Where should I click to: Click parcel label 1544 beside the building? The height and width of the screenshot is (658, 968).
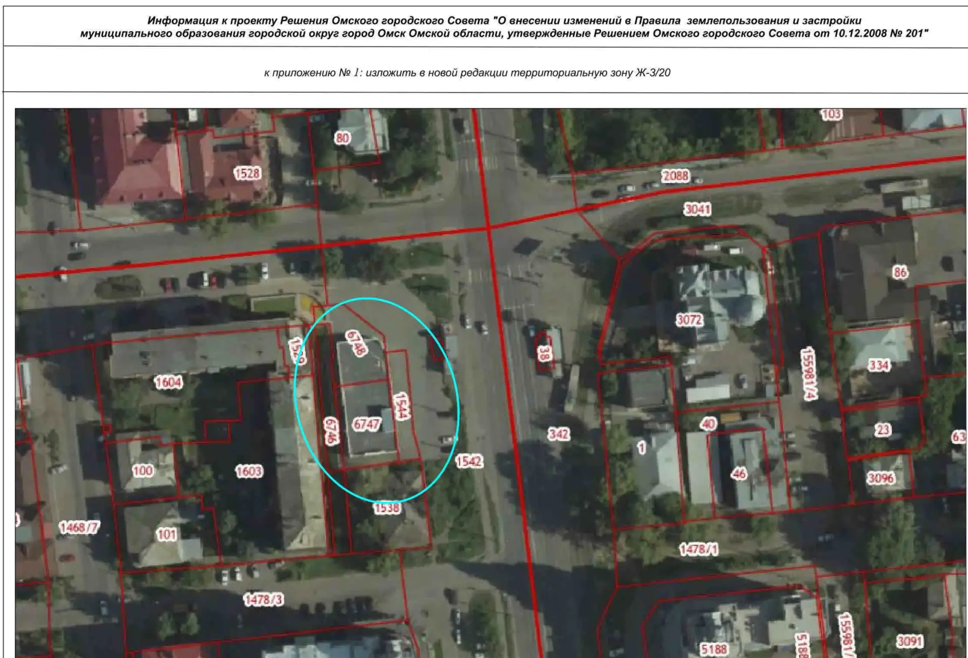click(x=402, y=406)
